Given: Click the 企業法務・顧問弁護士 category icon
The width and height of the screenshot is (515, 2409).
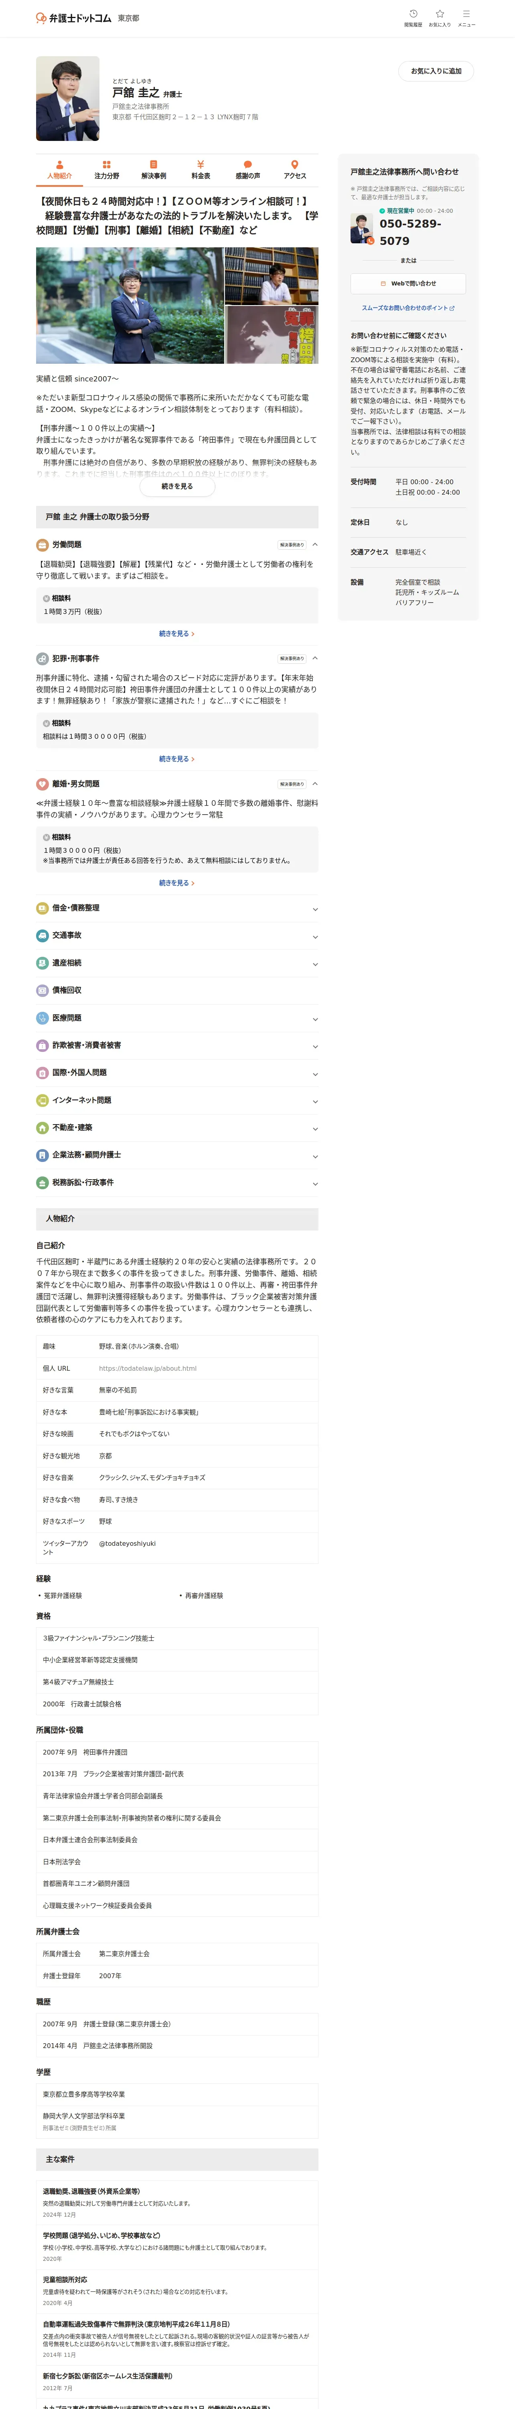Looking at the screenshot, I should tap(42, 1155).
